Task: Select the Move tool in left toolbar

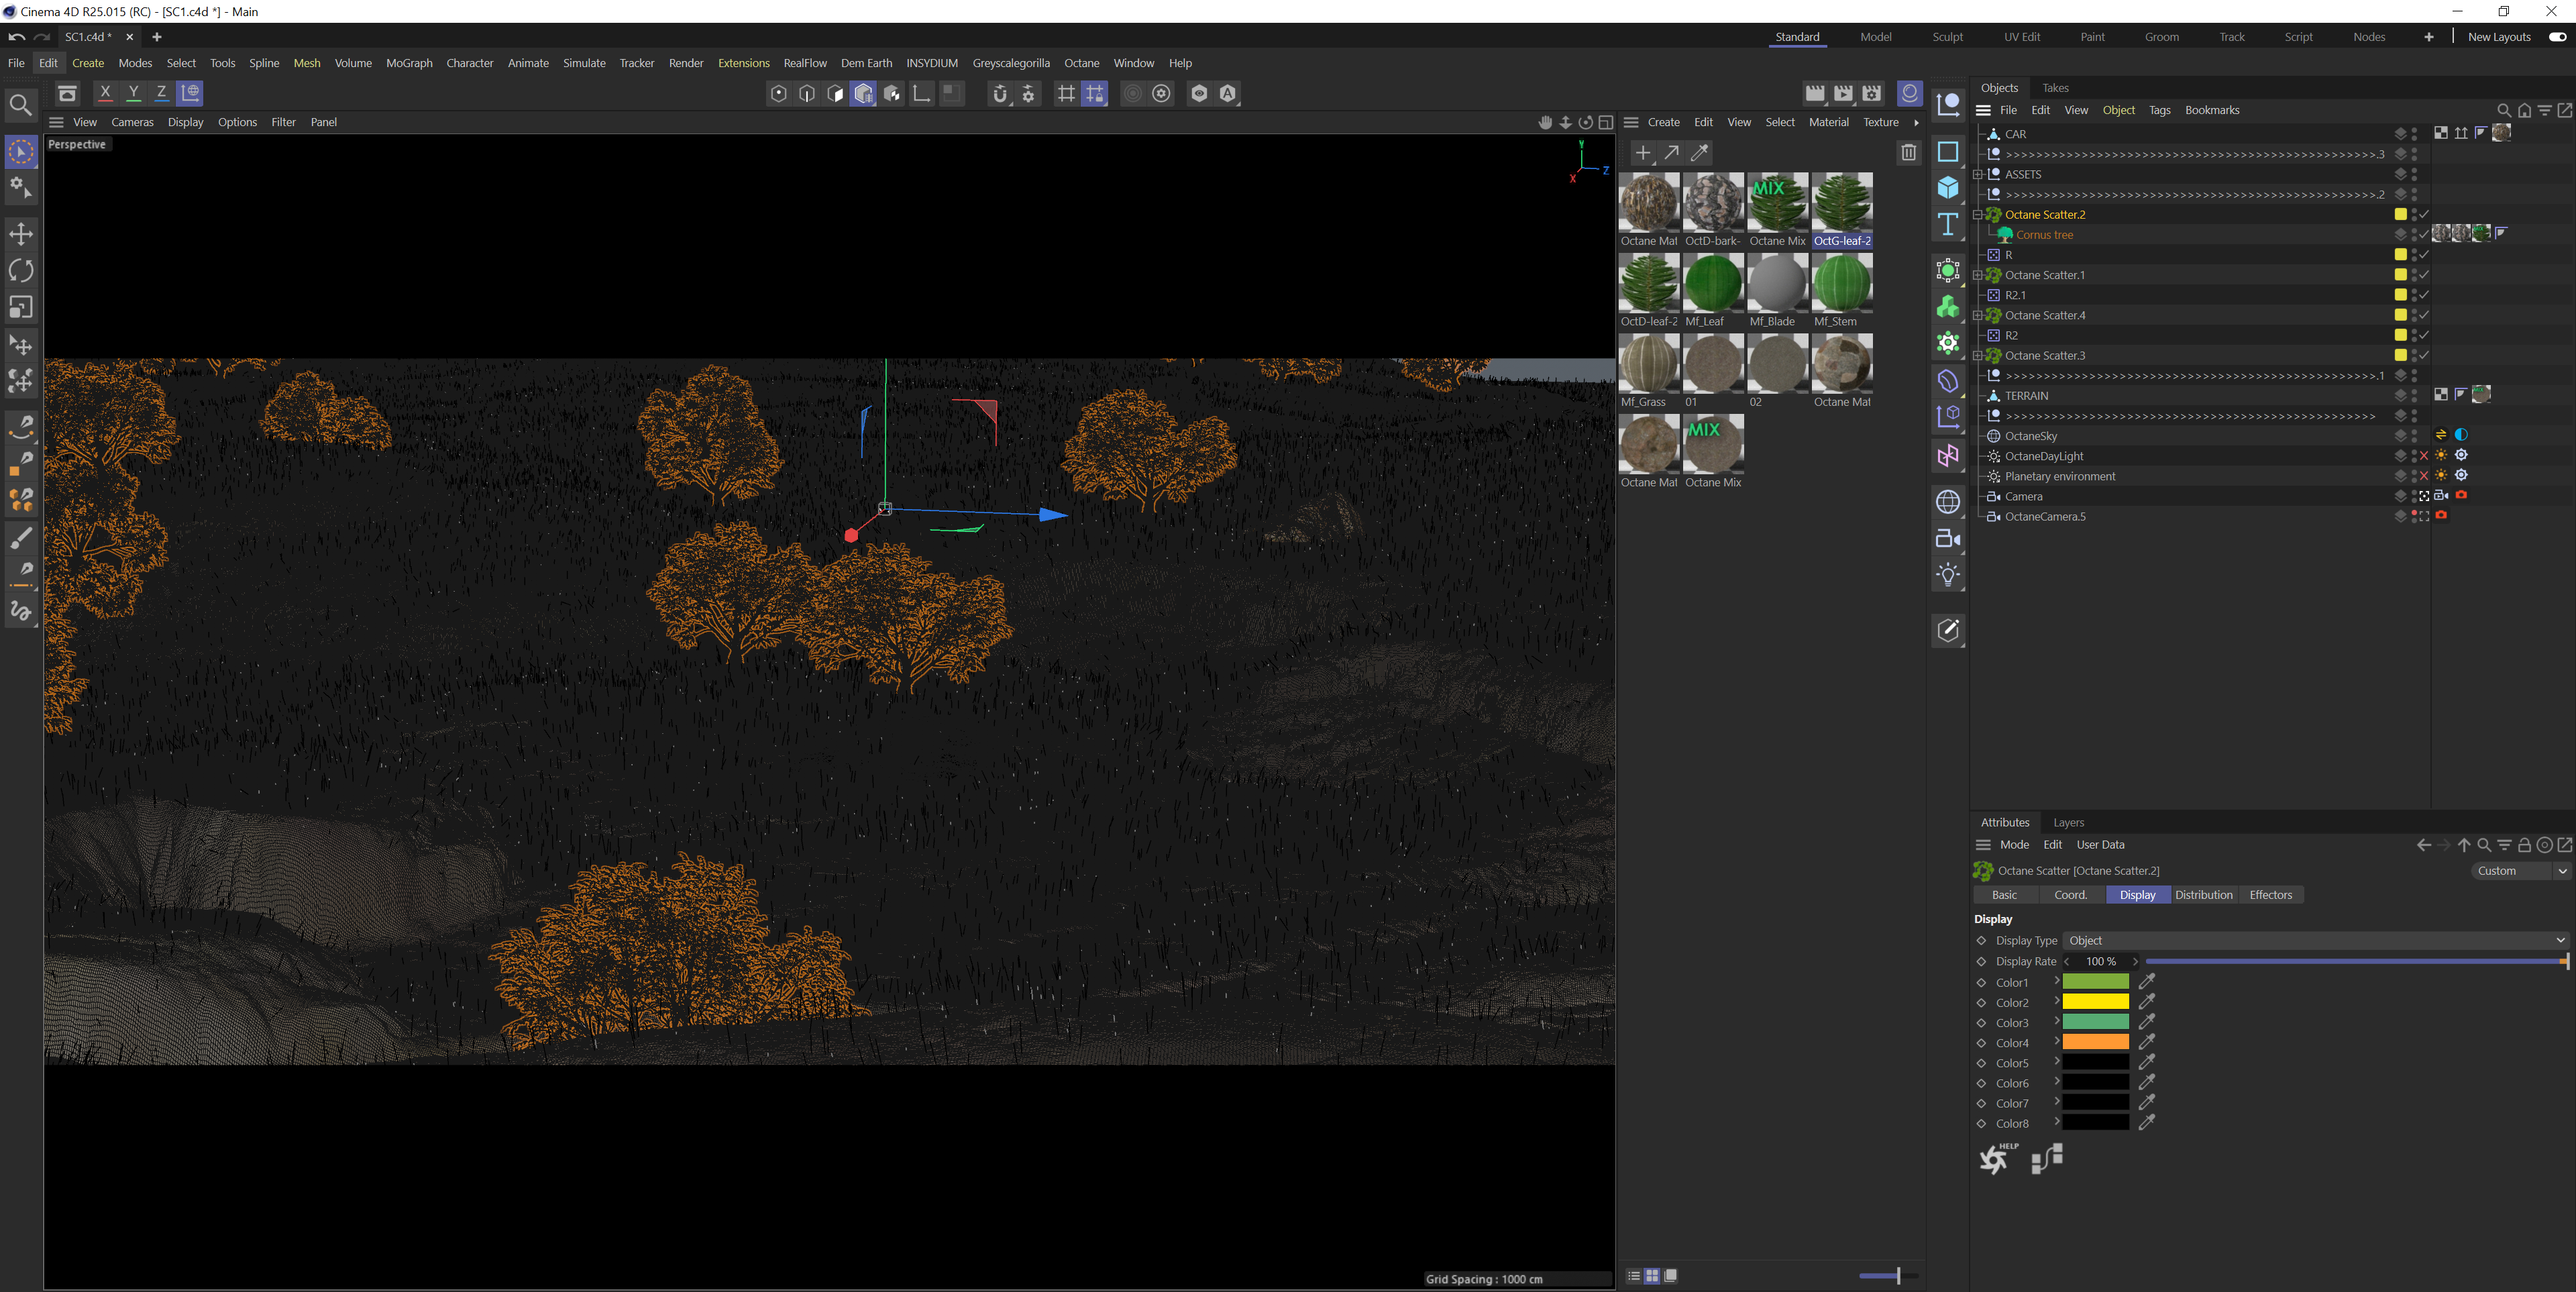Action: 21,234
